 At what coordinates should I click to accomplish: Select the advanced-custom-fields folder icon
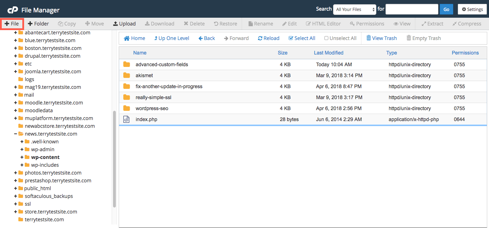click(127, 64)
